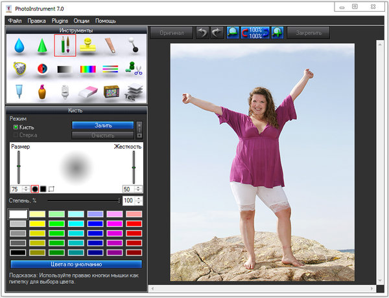Select the TV noise denoise tool
The image size is (389, 298).
coord(111,92)
